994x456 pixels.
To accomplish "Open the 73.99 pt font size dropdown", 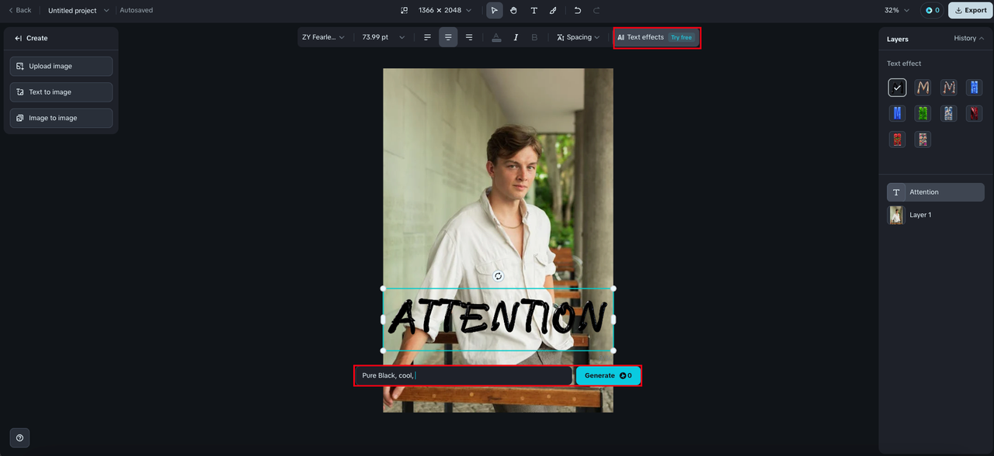I will (x=384, y=37).
